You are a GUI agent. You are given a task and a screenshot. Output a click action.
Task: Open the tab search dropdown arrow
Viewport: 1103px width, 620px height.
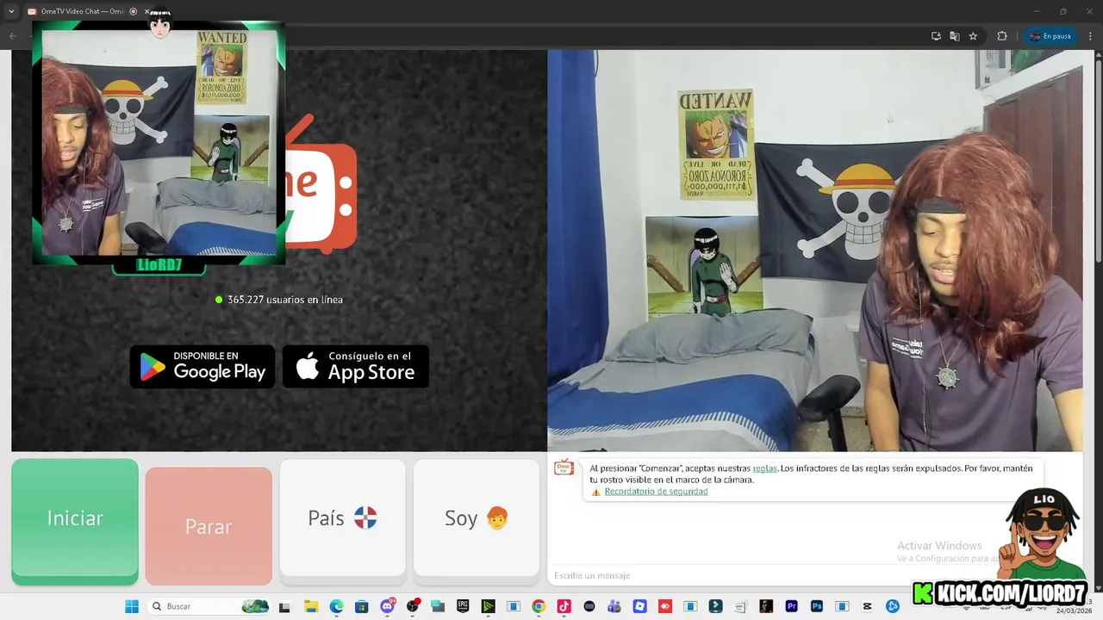click(11, 11)
